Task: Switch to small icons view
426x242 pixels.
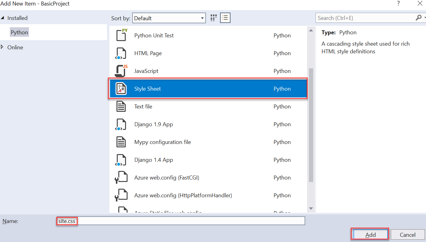Action: [x=213, y=18]
